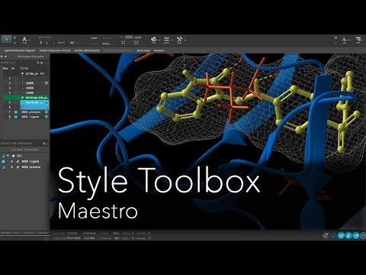Click the Invert selection button
This screenshot has width=366, height=275.
(94, 38)
